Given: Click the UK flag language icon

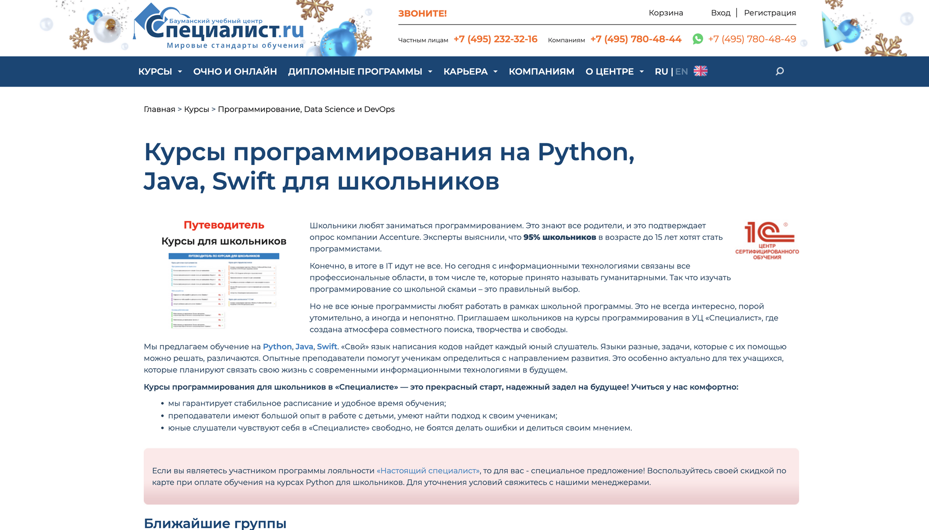Looking at the screenshot, I should (700, 71).
